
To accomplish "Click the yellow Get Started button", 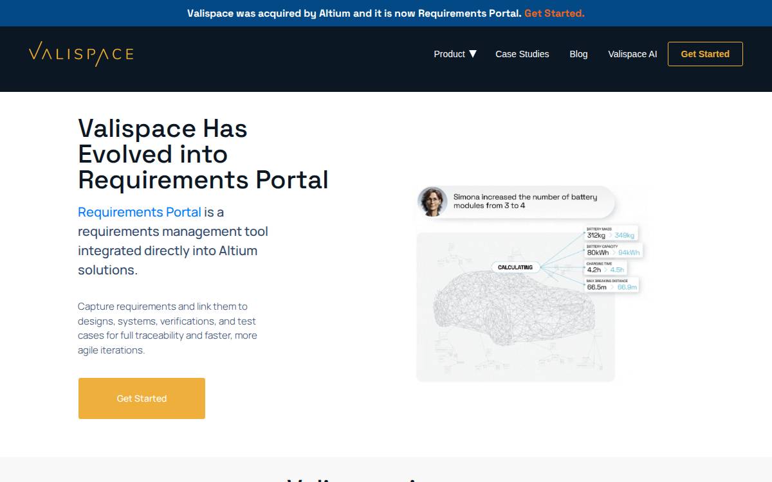I will pos(142,398).
